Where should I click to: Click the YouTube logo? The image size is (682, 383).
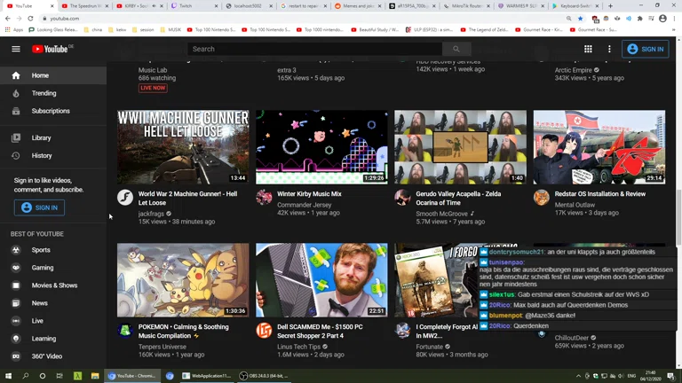tap(52, 49)
